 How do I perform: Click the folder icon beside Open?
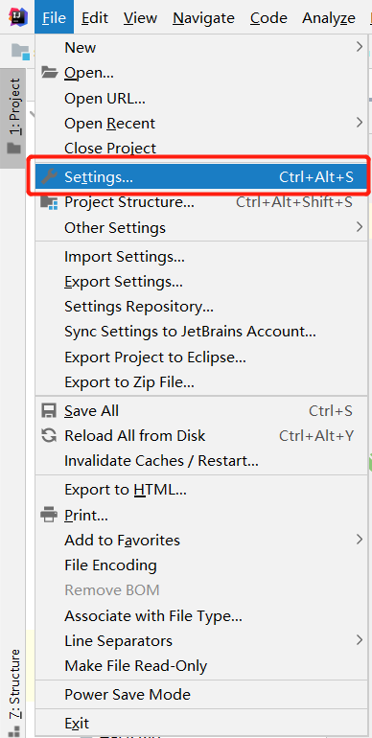(50, 73)
